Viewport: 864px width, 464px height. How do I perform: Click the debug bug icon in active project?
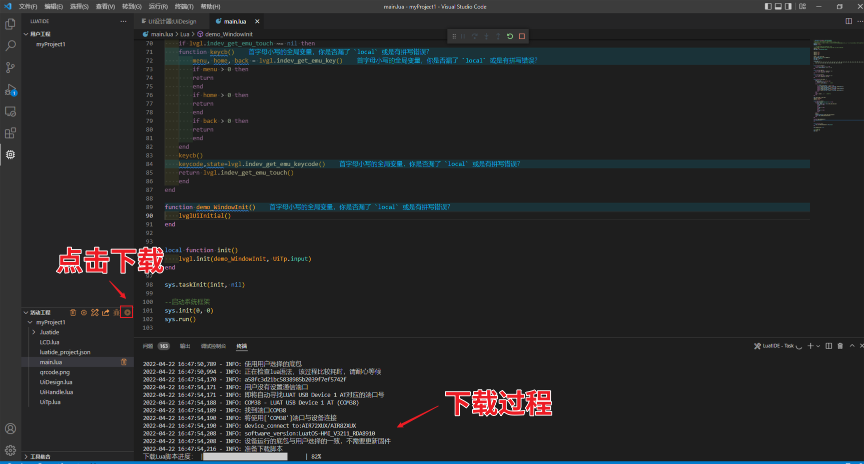coord(117,312)
